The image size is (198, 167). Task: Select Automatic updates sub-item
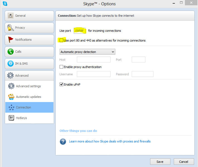(29, 97)
